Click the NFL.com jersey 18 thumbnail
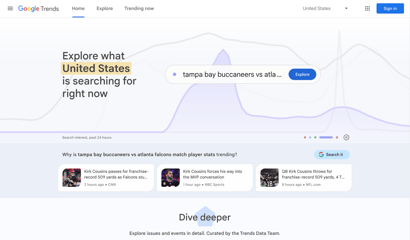The height and width of the screenshot is (240, 410). click(270, 178)
